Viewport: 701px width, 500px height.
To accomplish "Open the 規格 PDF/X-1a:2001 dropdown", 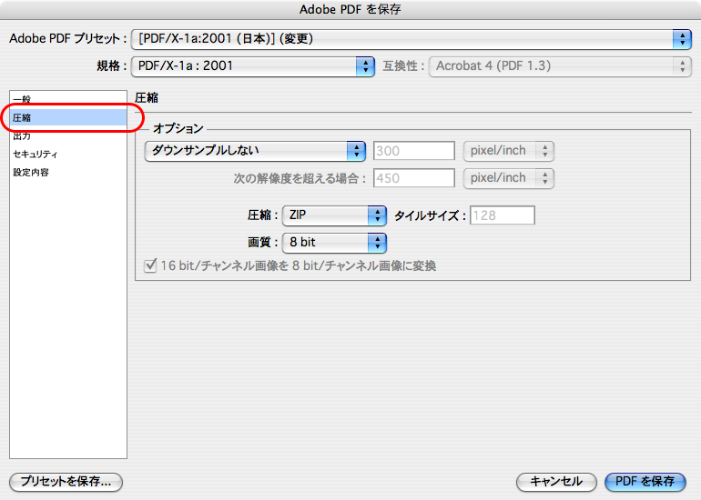I will (x=252, y=66).
